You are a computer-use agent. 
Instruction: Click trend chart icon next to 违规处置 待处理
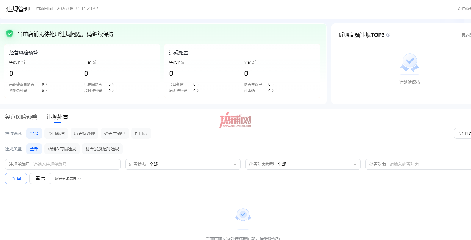[183, 62]
